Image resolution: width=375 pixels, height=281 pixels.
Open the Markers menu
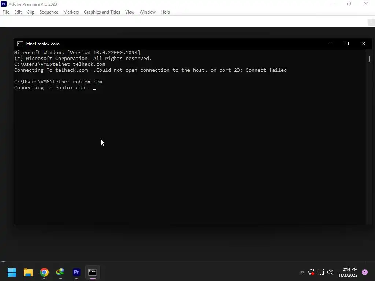point(71,12)
